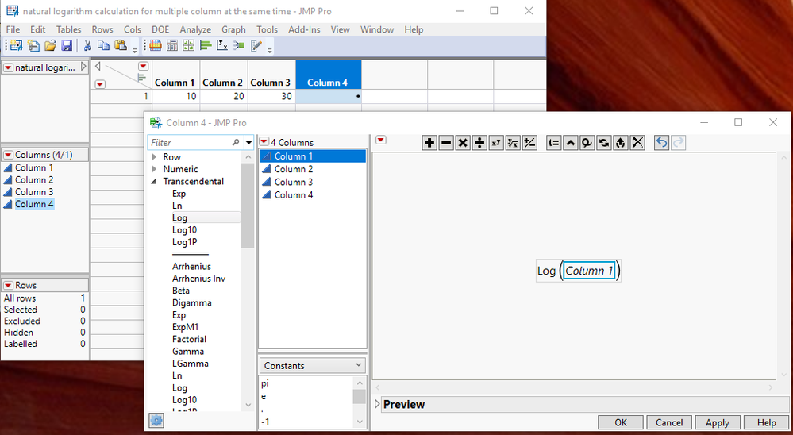This screenshot has height=435, width=793.
Task: Open the Analyze menu
Action: coord(195,29)
